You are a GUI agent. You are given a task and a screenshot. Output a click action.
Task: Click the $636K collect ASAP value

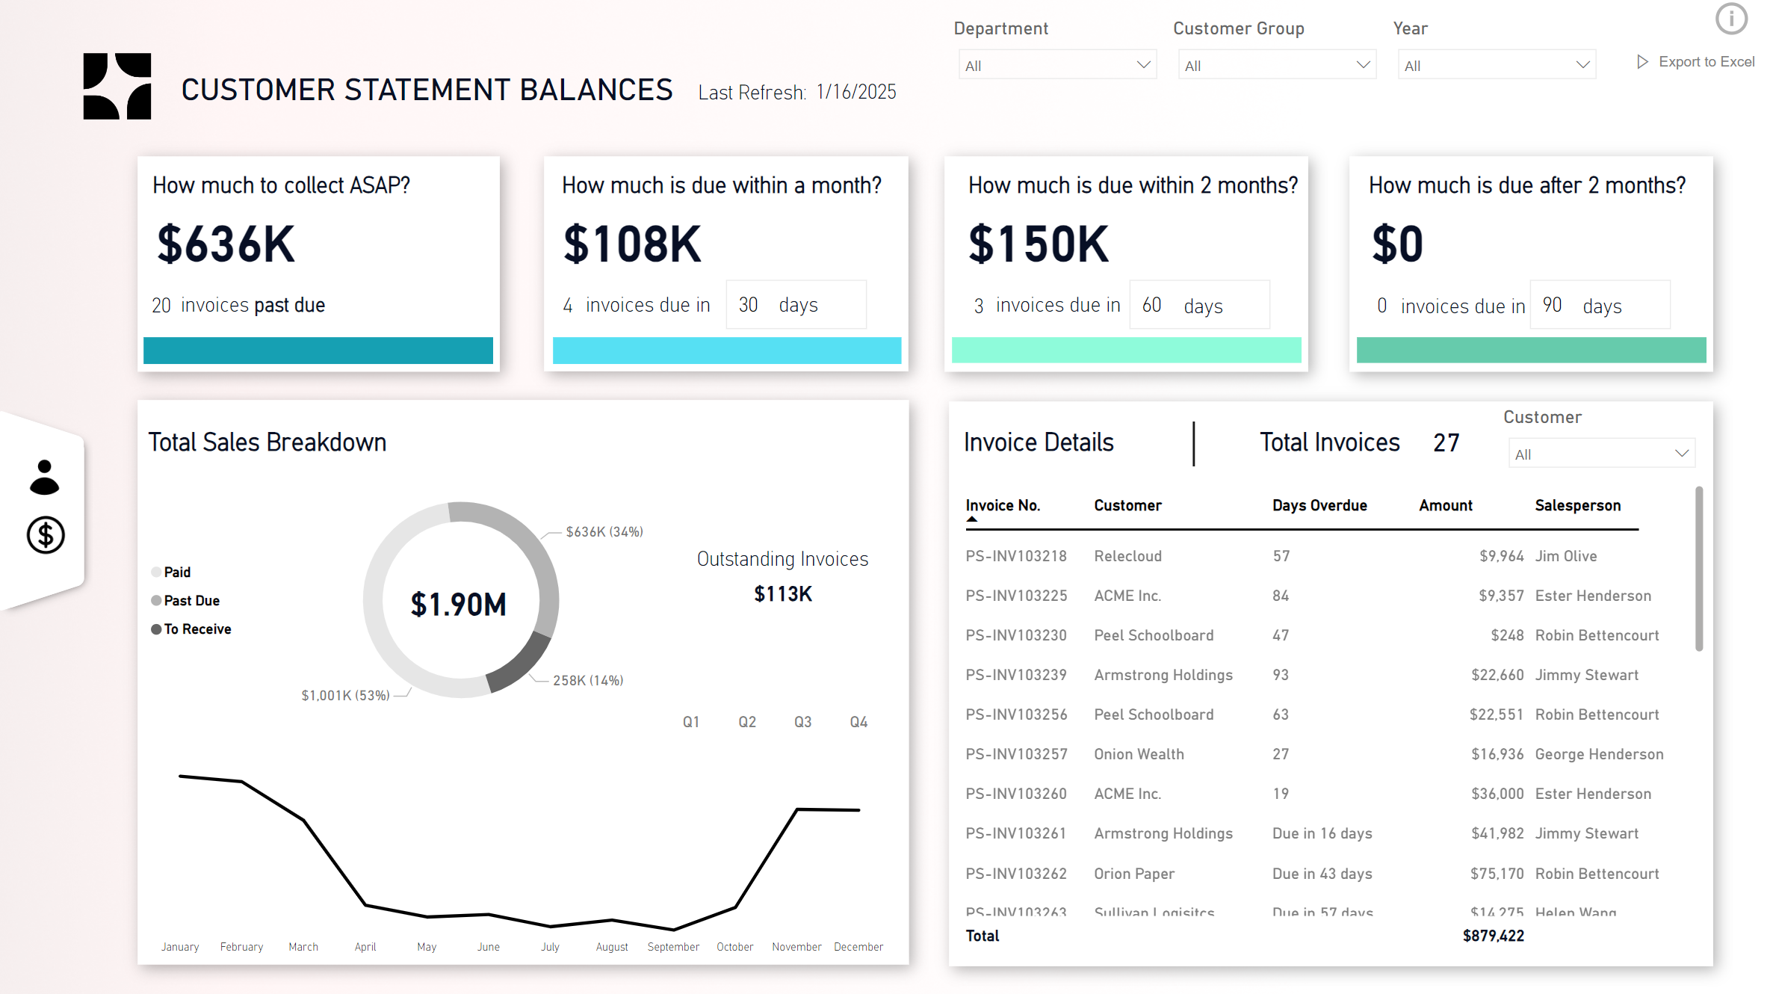[226, 244]
